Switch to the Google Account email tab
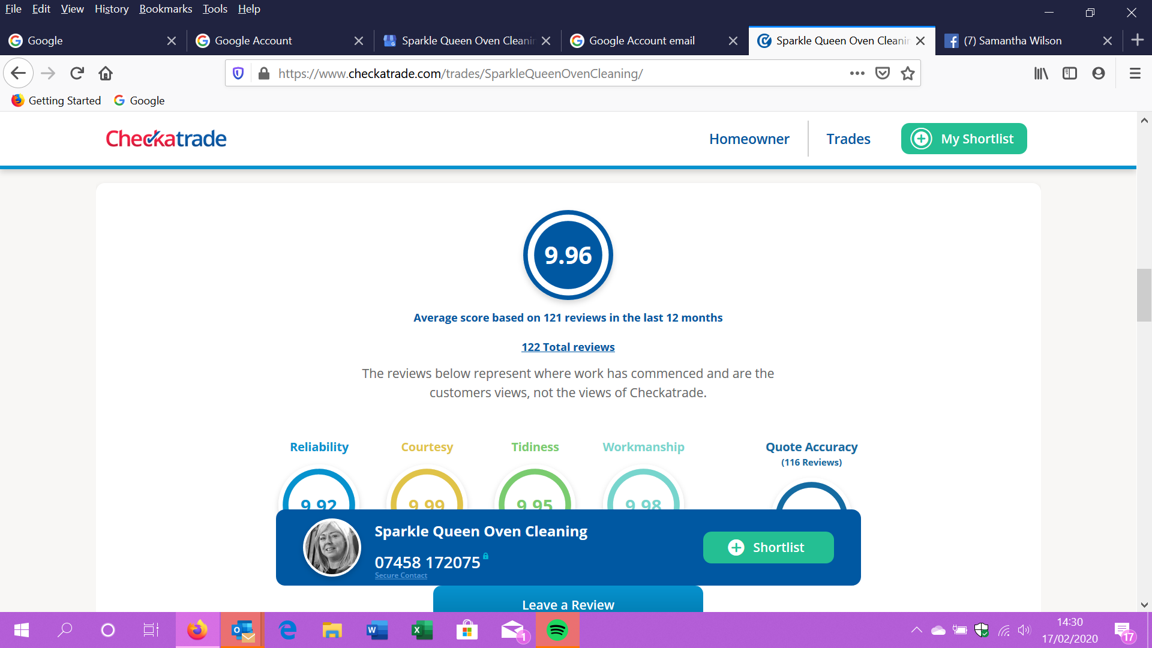 pyautogui.click(x=655, y=41)
